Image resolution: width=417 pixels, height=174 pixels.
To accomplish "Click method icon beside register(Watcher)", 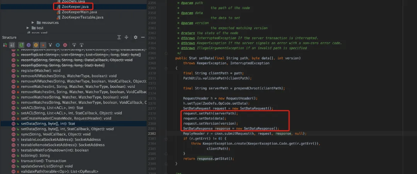I will pos(14,70).
